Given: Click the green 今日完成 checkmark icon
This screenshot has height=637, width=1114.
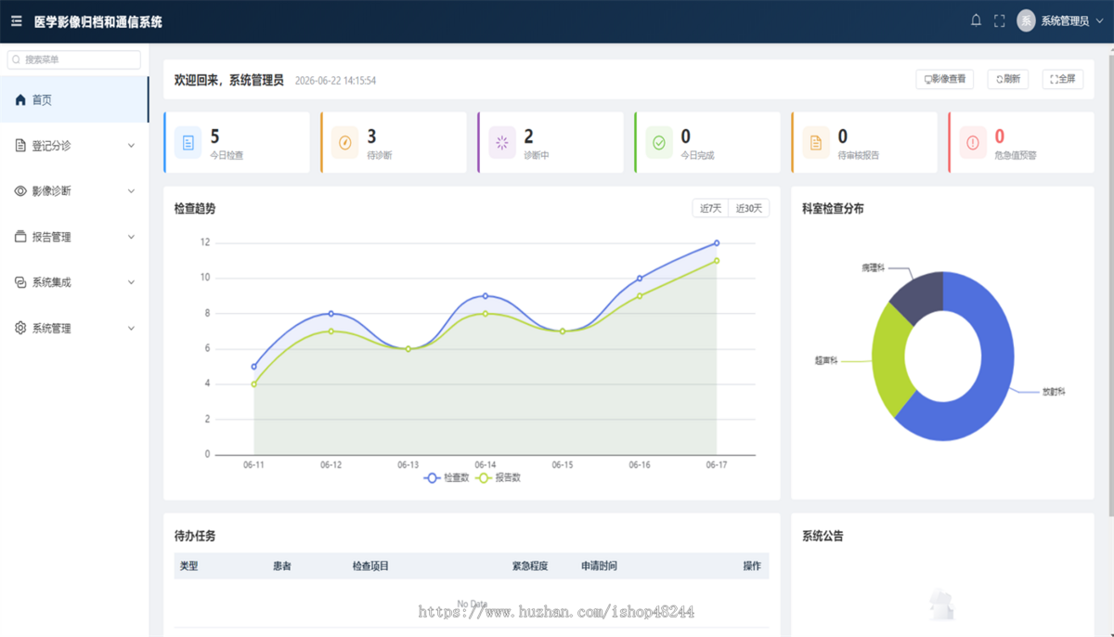Looking at the screenshot, I should tap(659, 143).
